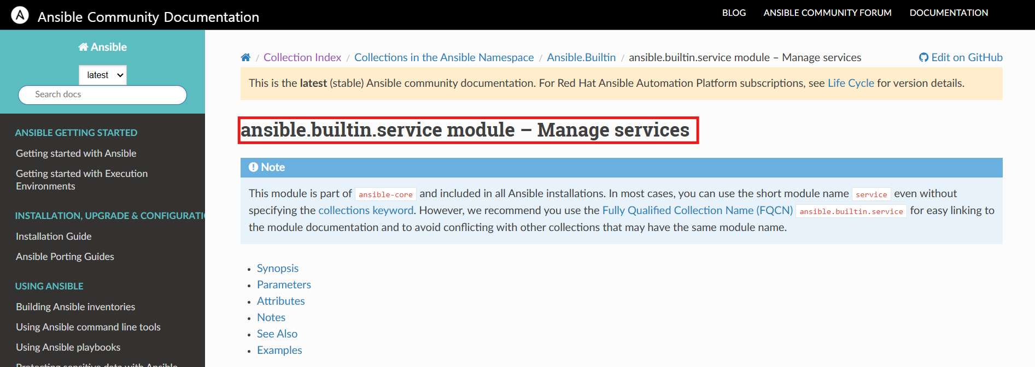Click USING ANSIBLE sidebar heading
This screenshot has height=367, width=1035.
49,286
